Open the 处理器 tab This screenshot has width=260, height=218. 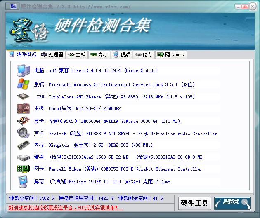tap(52, 55)
